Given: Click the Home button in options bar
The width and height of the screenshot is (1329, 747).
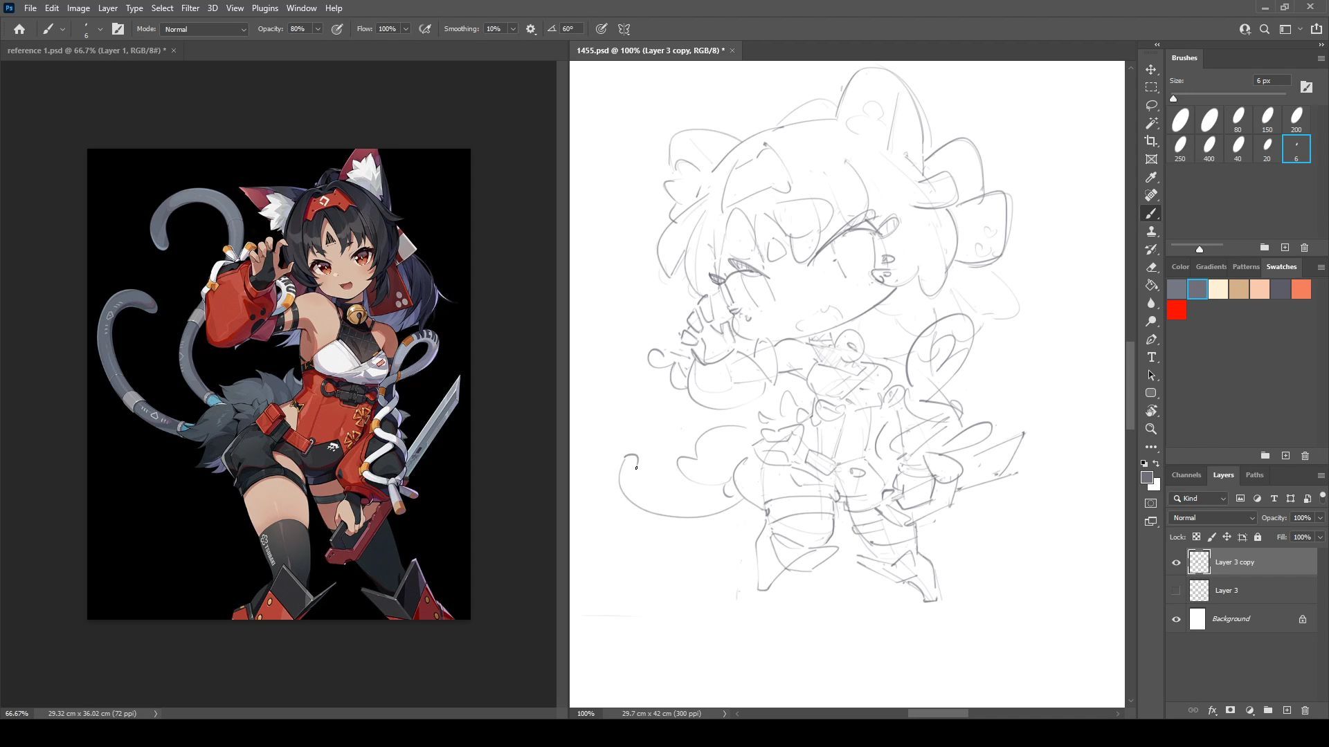Looking at the screenshot, I should click(x=19, y=29).
